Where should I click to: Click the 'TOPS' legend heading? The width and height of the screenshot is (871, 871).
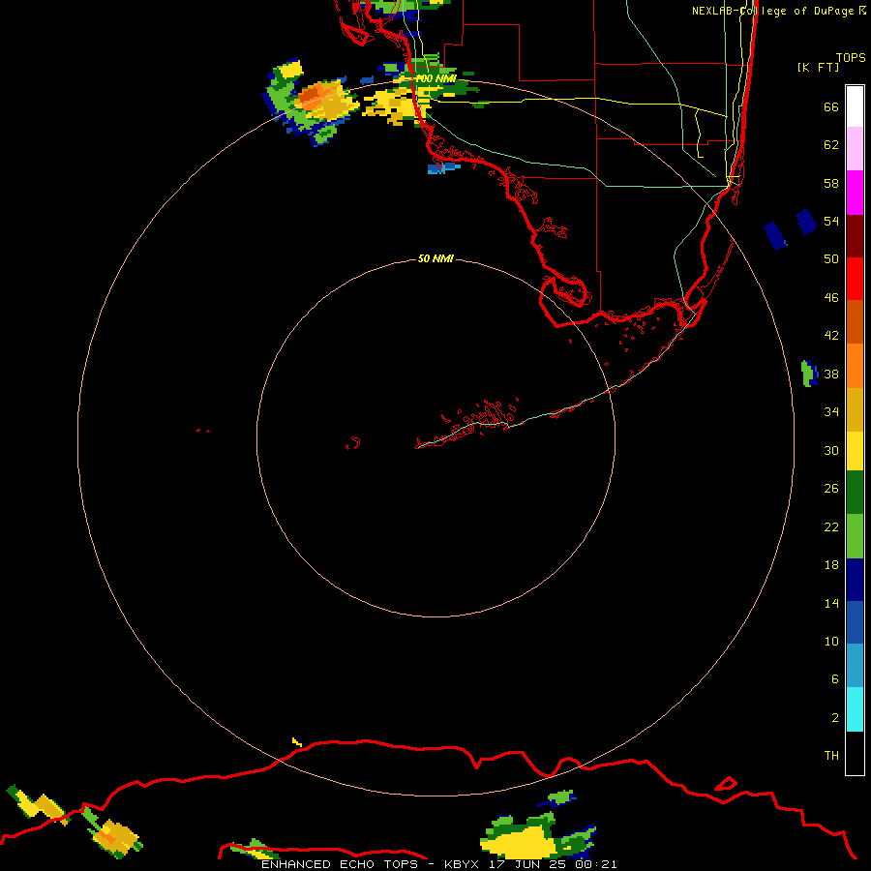851,57
